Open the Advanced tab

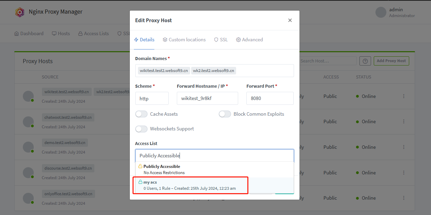tap(249, 40)
